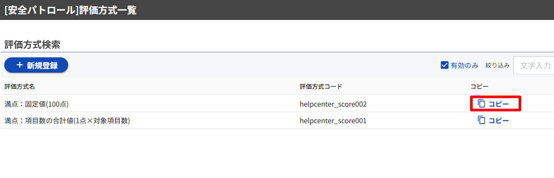Open 満点：項目数の合計値(1点×対象項目数) entry
The width and height of the screenshot is (554, 178).
point(67,121)
